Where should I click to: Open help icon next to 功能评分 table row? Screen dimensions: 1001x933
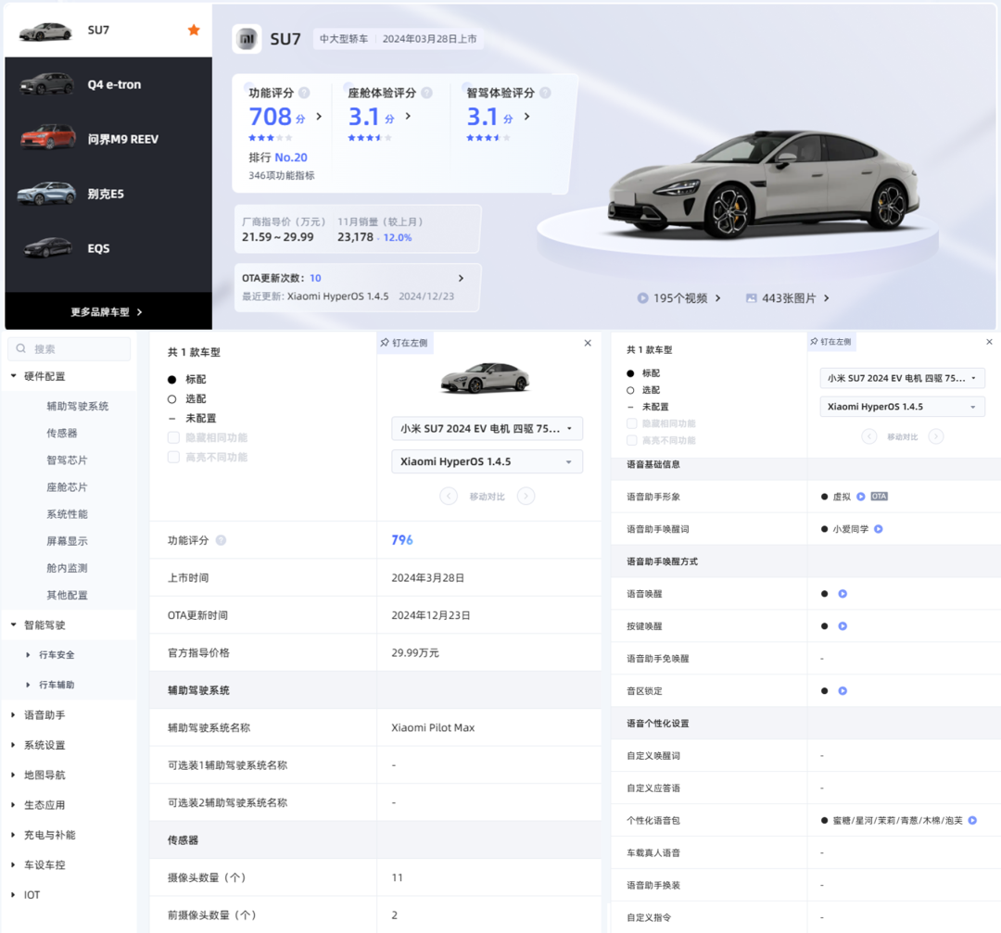pyautogui.click(x=221, y=540)
